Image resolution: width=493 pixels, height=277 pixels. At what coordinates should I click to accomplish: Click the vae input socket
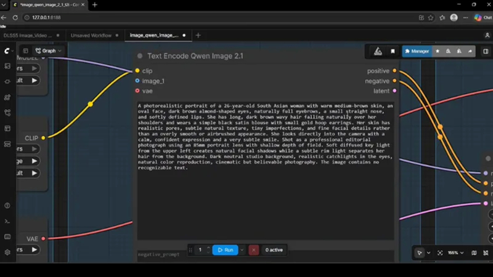click(x=137, y=90)
